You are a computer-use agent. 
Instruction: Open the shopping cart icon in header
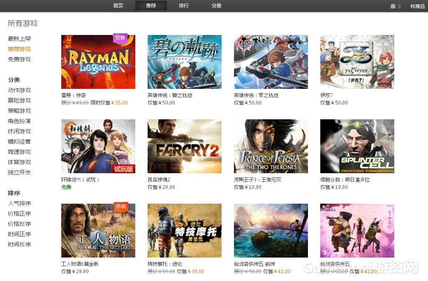point(393,6)
